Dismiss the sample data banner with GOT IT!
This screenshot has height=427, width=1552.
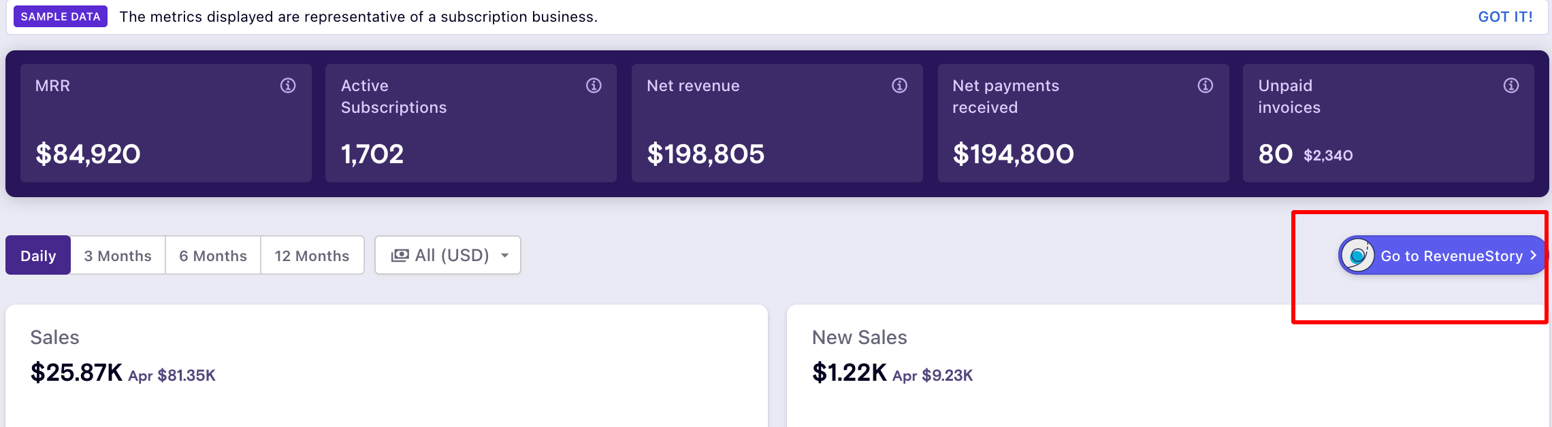[1505, 17]
